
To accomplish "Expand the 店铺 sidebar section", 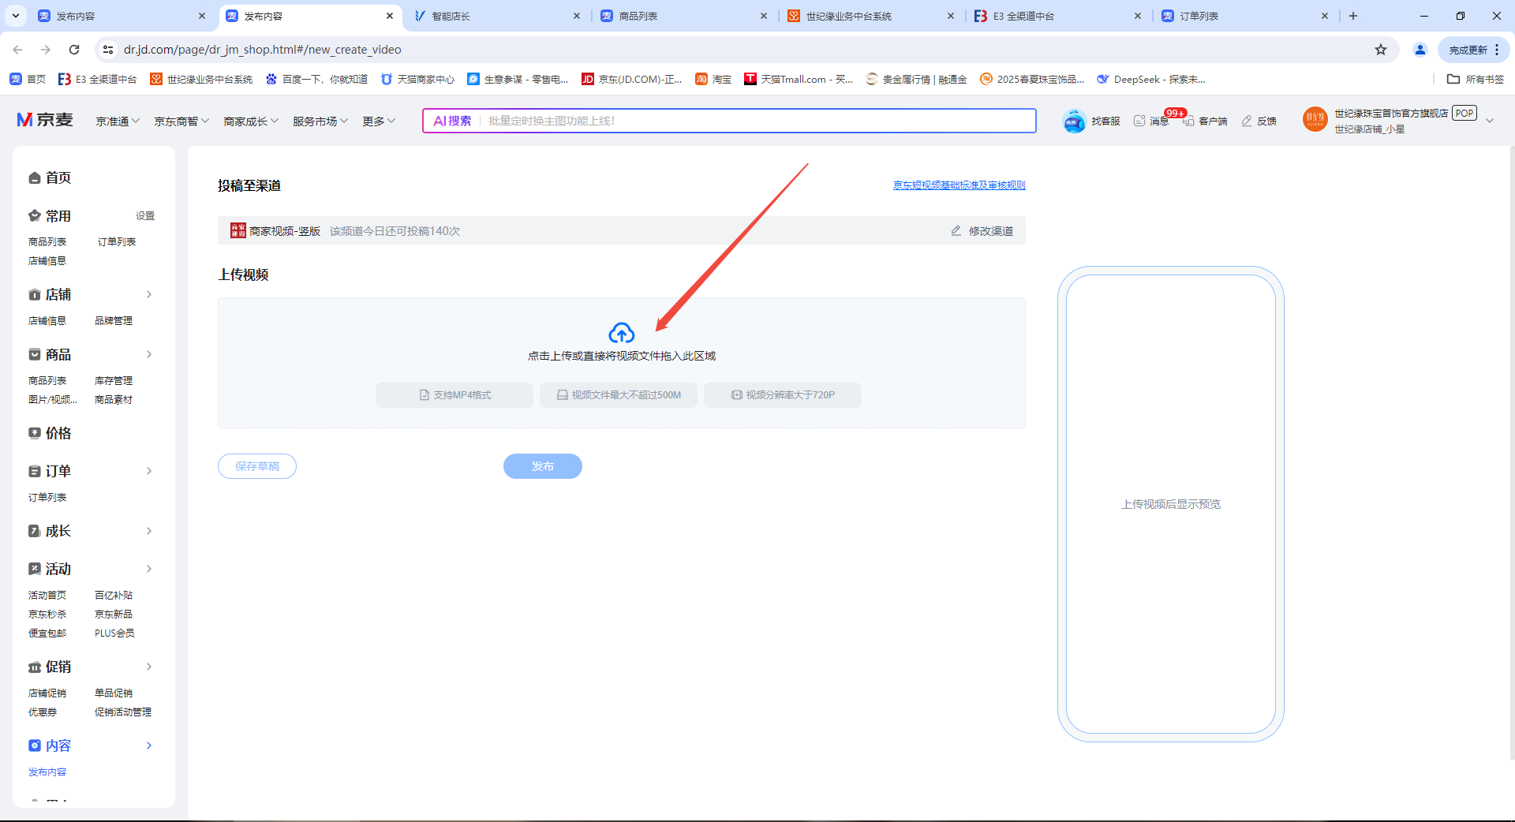I will pyautogui.click(x=149, y=294).
